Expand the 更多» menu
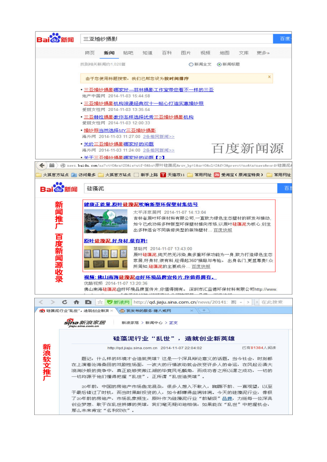The height and width of the screenshot is (462, 327). (x=263, y=53)
